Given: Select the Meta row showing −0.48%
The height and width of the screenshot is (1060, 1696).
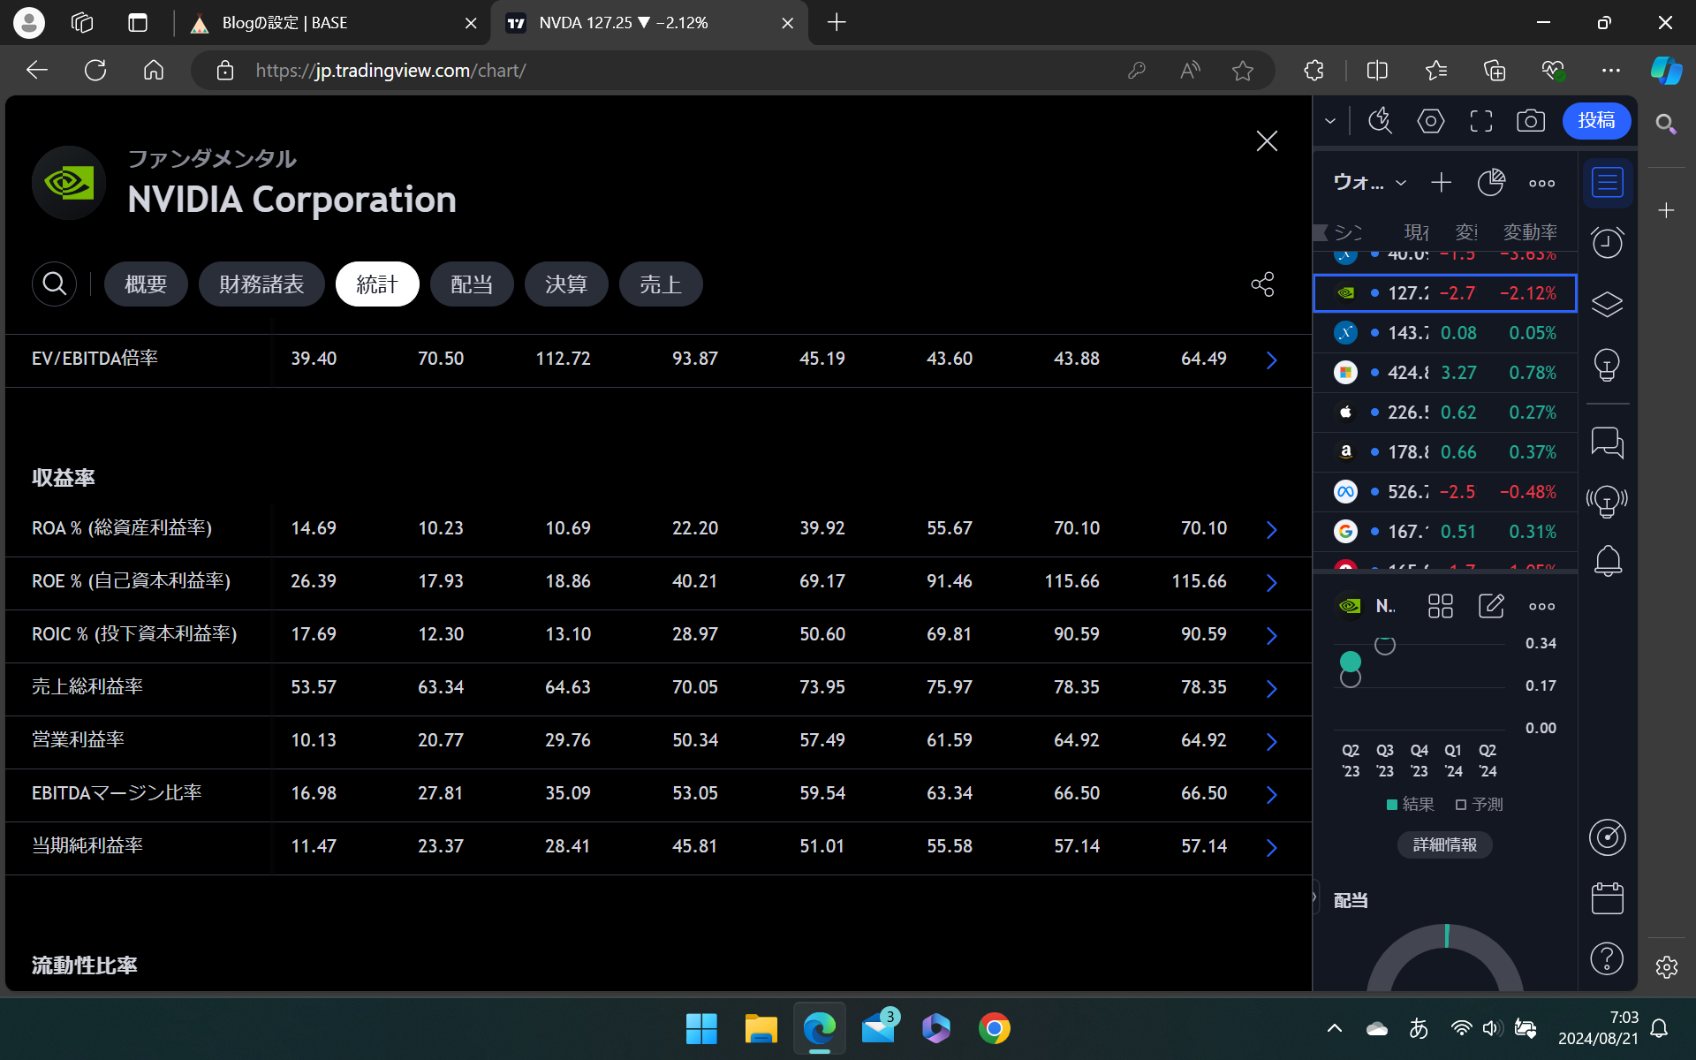Looking at the screenshot, I should [x=1445, y=492].
